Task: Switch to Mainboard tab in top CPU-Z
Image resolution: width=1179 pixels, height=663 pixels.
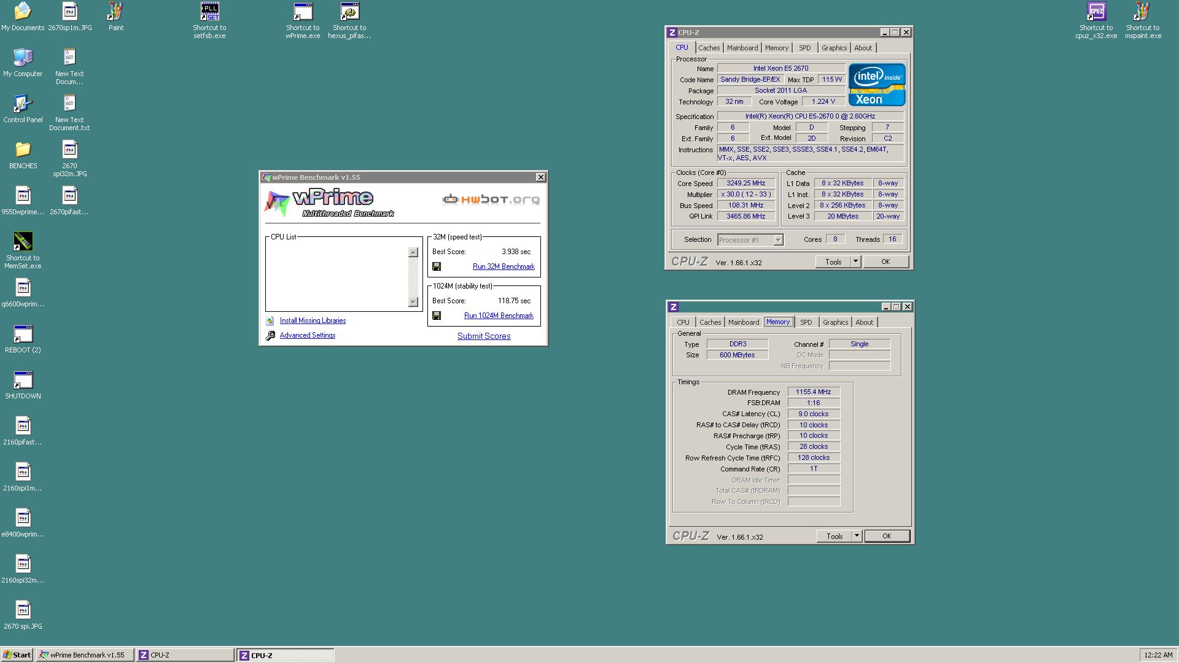Action: pos(742,48)
